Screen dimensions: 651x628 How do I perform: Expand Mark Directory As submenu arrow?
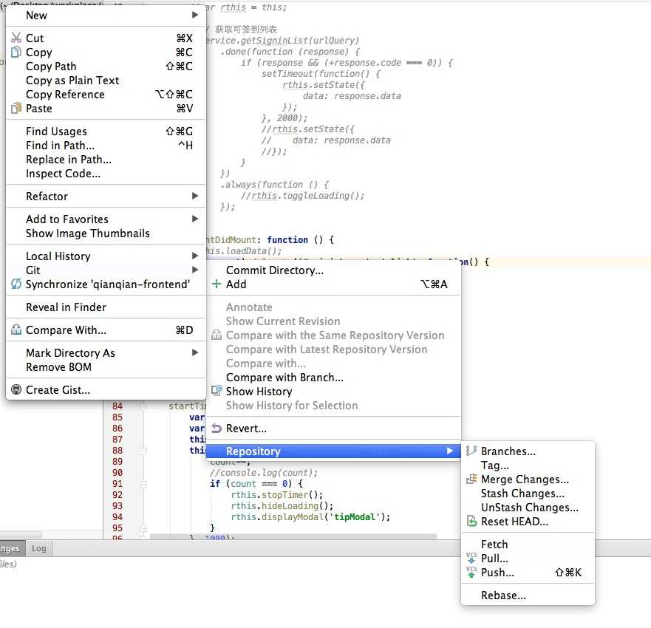pyautogui.click(x=195, y=352)
